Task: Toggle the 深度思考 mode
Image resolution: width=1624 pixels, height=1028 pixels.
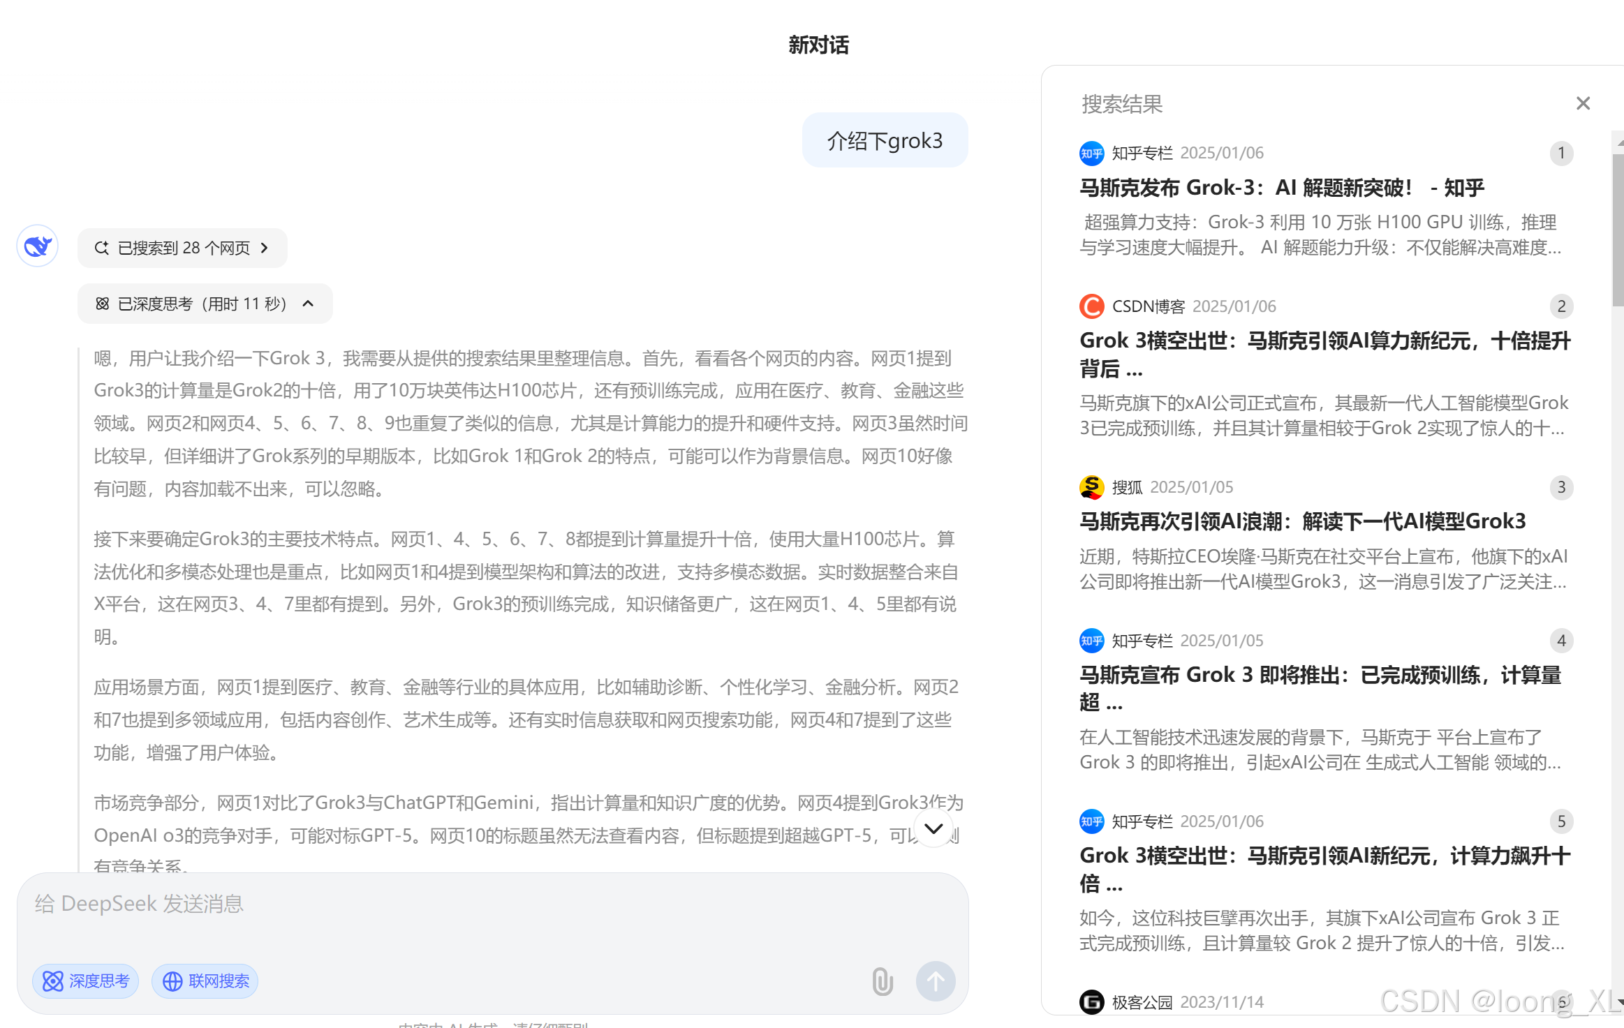Action: (85, 981)
